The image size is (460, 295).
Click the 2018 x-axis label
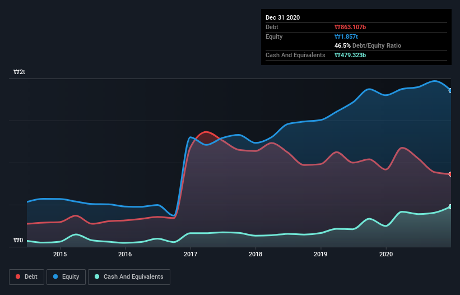(255, 254)
